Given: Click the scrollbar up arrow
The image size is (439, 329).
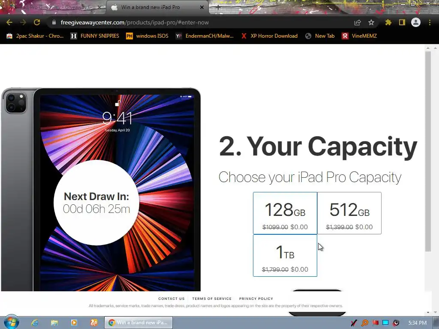Looking at the screenshot, I should tap(428, 48).
